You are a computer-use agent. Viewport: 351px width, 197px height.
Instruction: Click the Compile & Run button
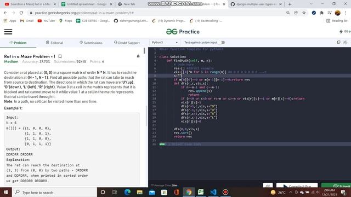[x=297, y=186]
